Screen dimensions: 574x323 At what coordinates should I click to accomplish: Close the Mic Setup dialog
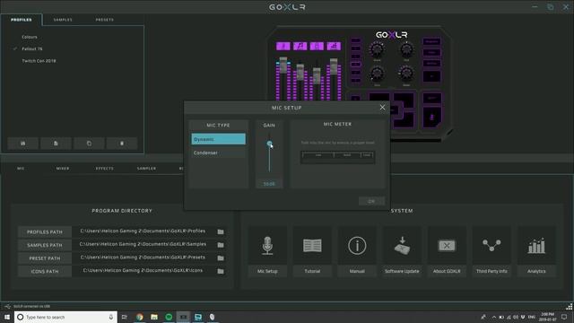[382, 108]
